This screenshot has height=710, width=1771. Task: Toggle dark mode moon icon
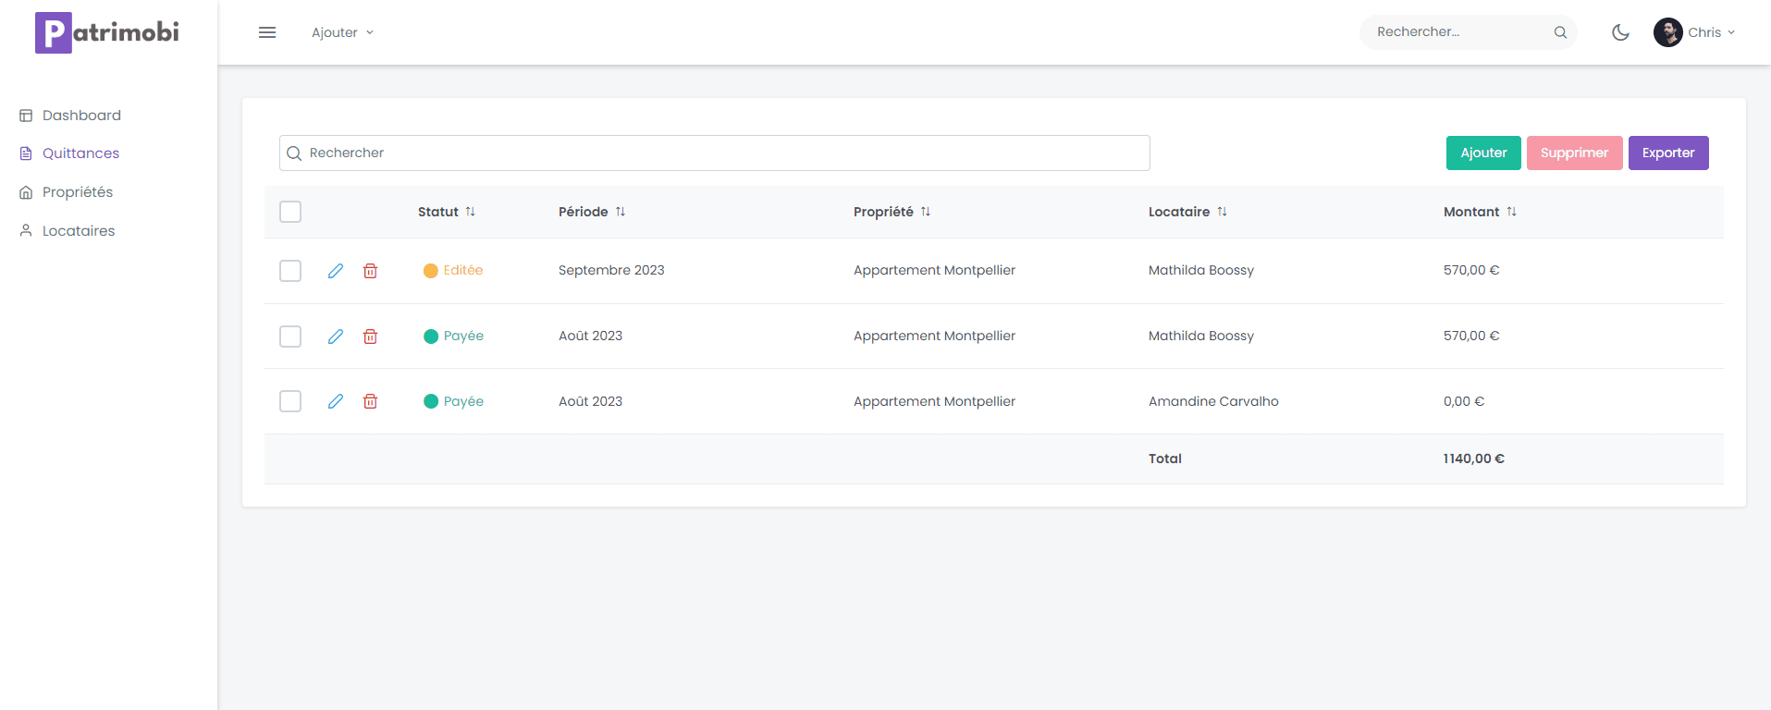coord(1620,32)
